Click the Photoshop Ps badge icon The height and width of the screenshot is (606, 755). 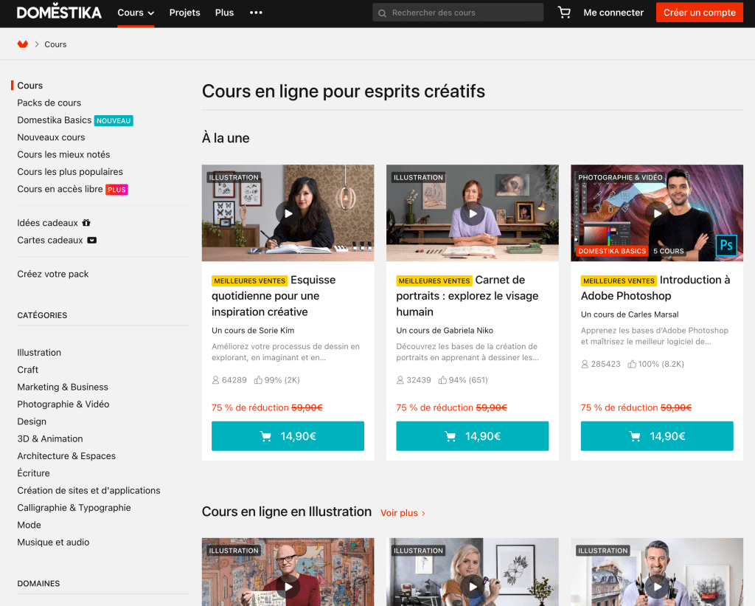[x=726, y=245]
